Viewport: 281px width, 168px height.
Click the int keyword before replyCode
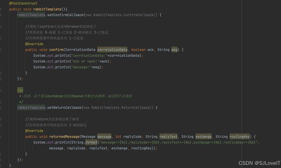[x=118, y=136]
